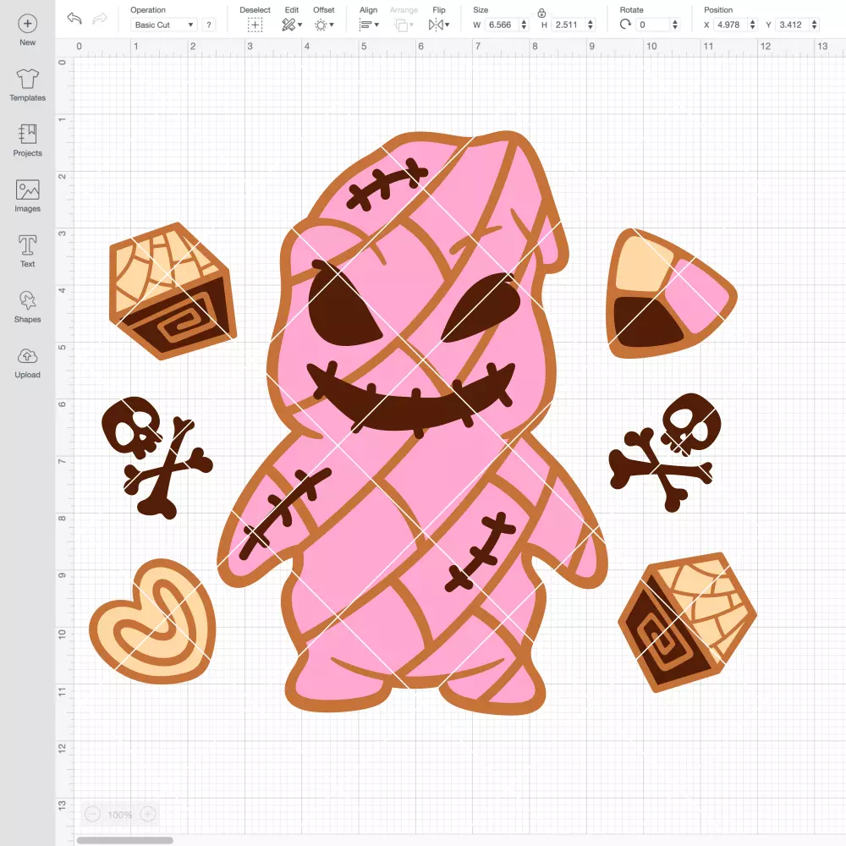Click the Operation help question mark
This screenshot has height=846, width=846.
(x=209, y=25)
